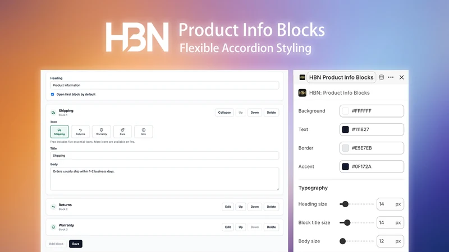Click the return arrow icon on Returns block
The width and height of the screenshot is (449, 252).
(53, 207)
